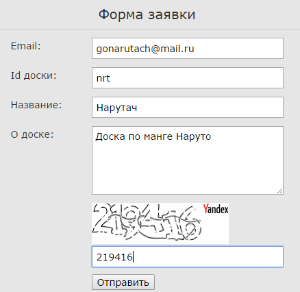Focus the Id доски input field

tap(188, 78)
